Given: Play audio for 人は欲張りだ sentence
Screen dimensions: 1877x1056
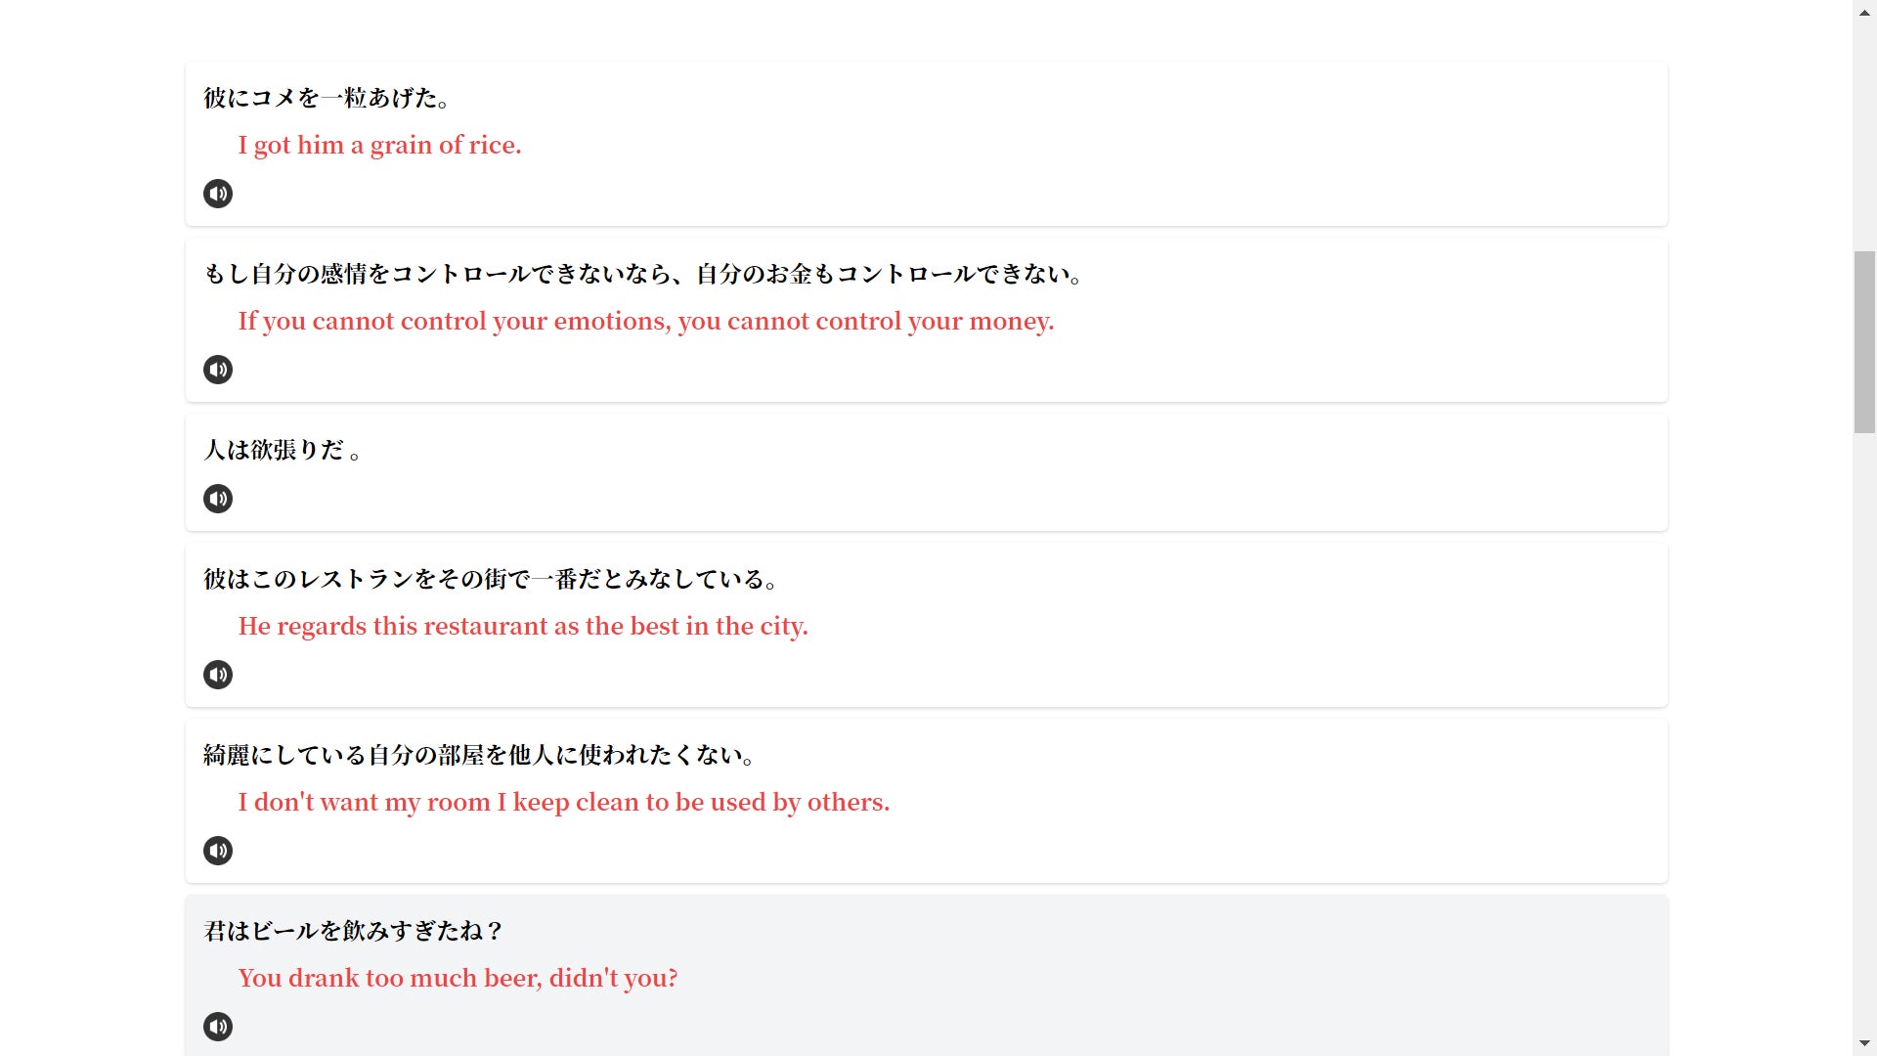Looking at the screenshot, I should tap(217, 499).
